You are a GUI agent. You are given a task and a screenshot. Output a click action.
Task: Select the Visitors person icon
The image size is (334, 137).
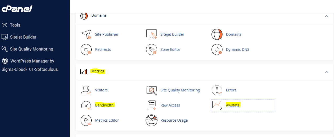pos(86,90)
